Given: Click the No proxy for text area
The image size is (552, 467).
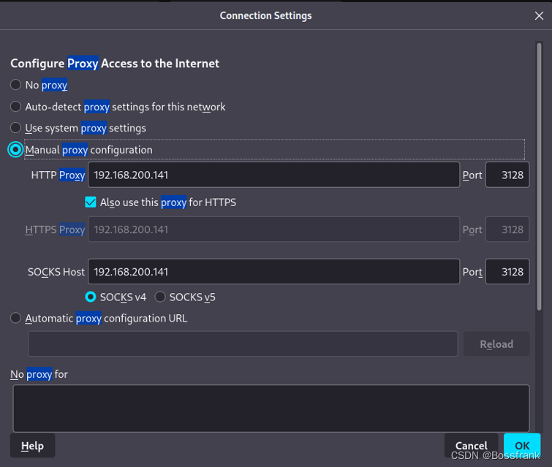Looking at the screenshot, I should (x=271, y=409).
